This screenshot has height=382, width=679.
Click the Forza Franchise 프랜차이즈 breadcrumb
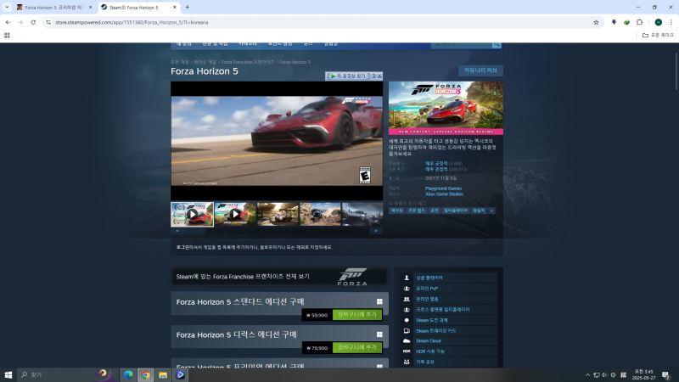click(248, 62)
